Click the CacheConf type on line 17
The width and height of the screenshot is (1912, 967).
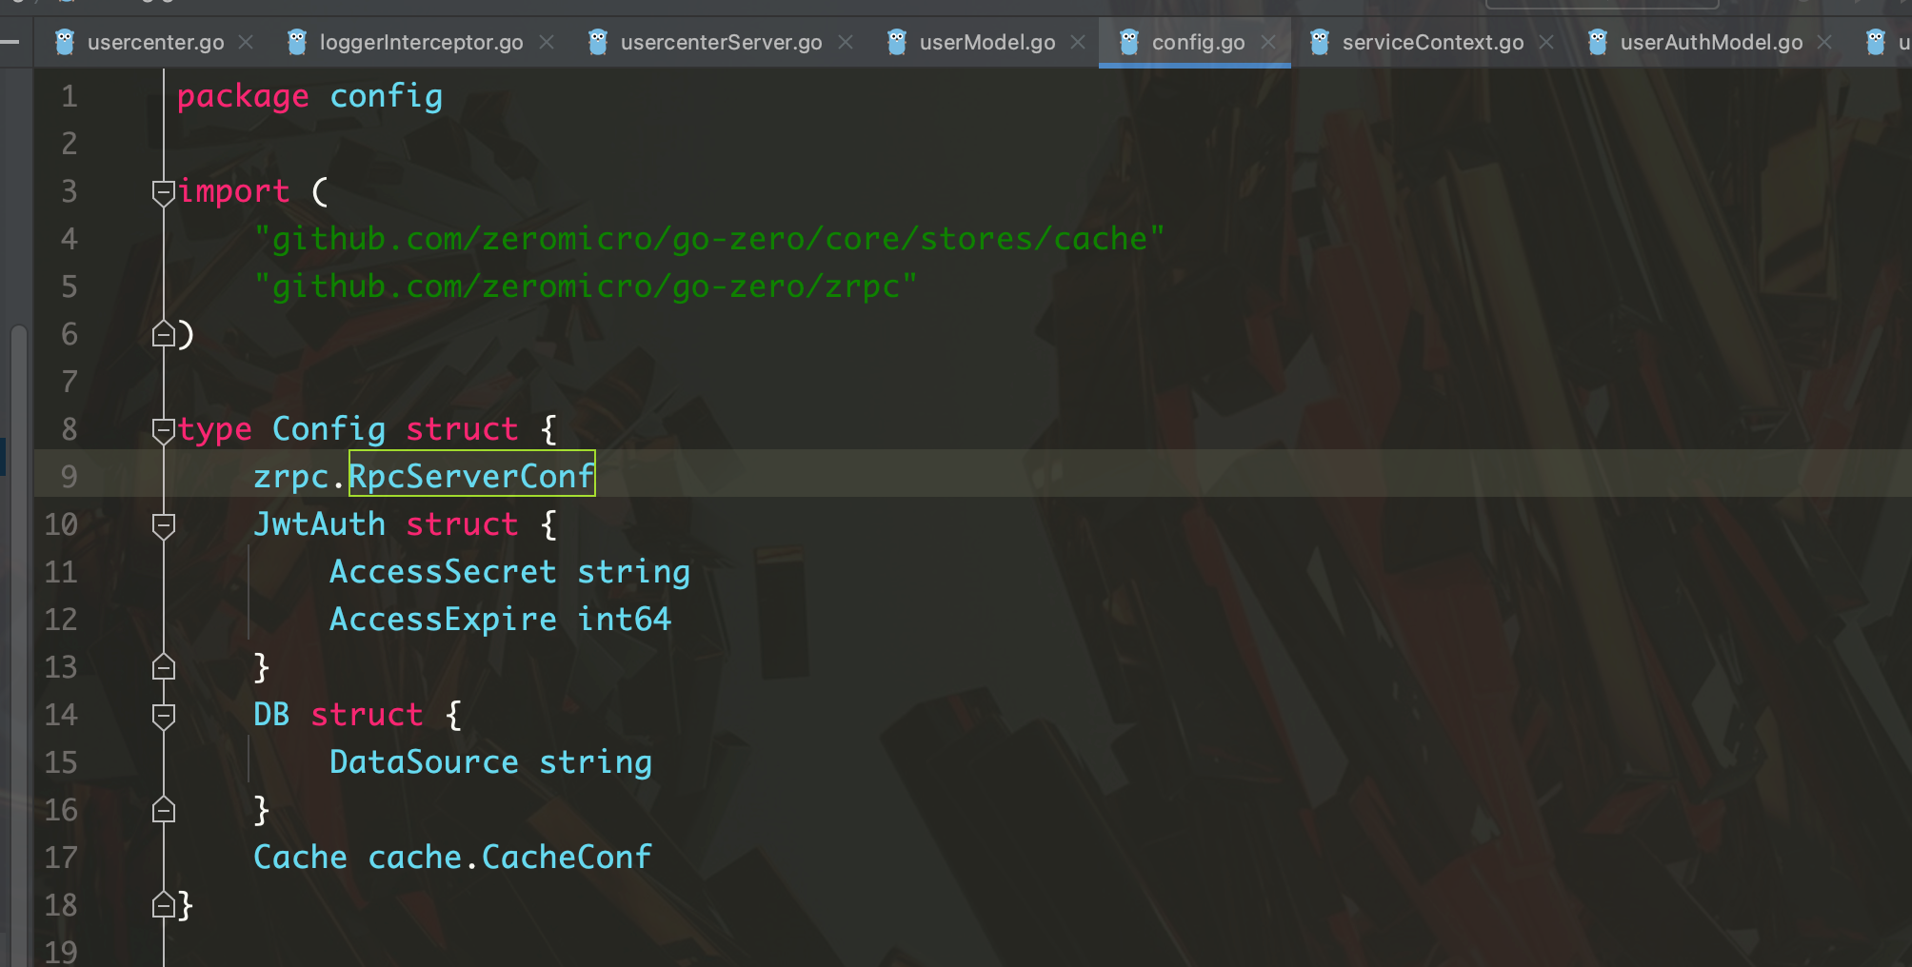[x=567, y=858]
